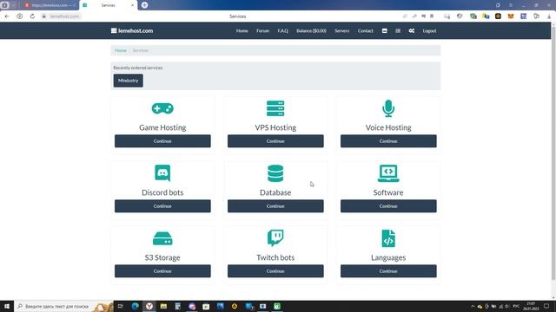Image resolution: width=556 pixels, height=312 pixels.
Task: Open Microsoft Edge from the taskbar
Action: 136,306
